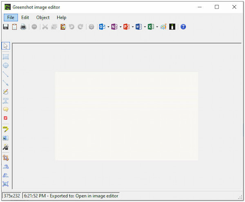Click the captured image on canvas
245x202 pixels.
(127, 116)
